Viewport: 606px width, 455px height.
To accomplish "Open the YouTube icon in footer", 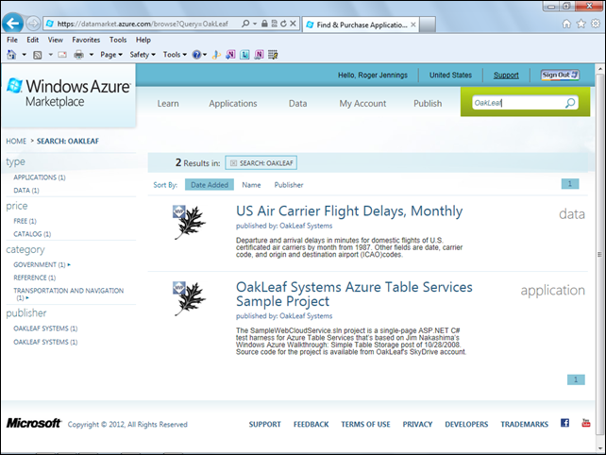I will point(586,424).
